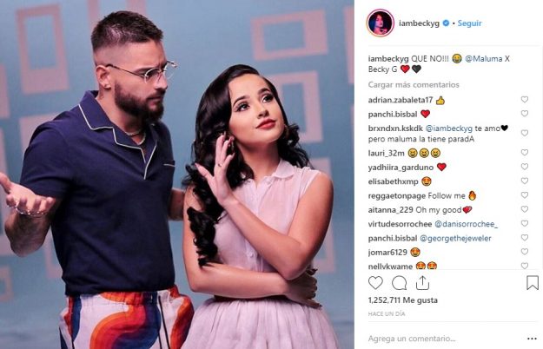View the 1,252,711 Me gusta list

click(x=403, y=300)
